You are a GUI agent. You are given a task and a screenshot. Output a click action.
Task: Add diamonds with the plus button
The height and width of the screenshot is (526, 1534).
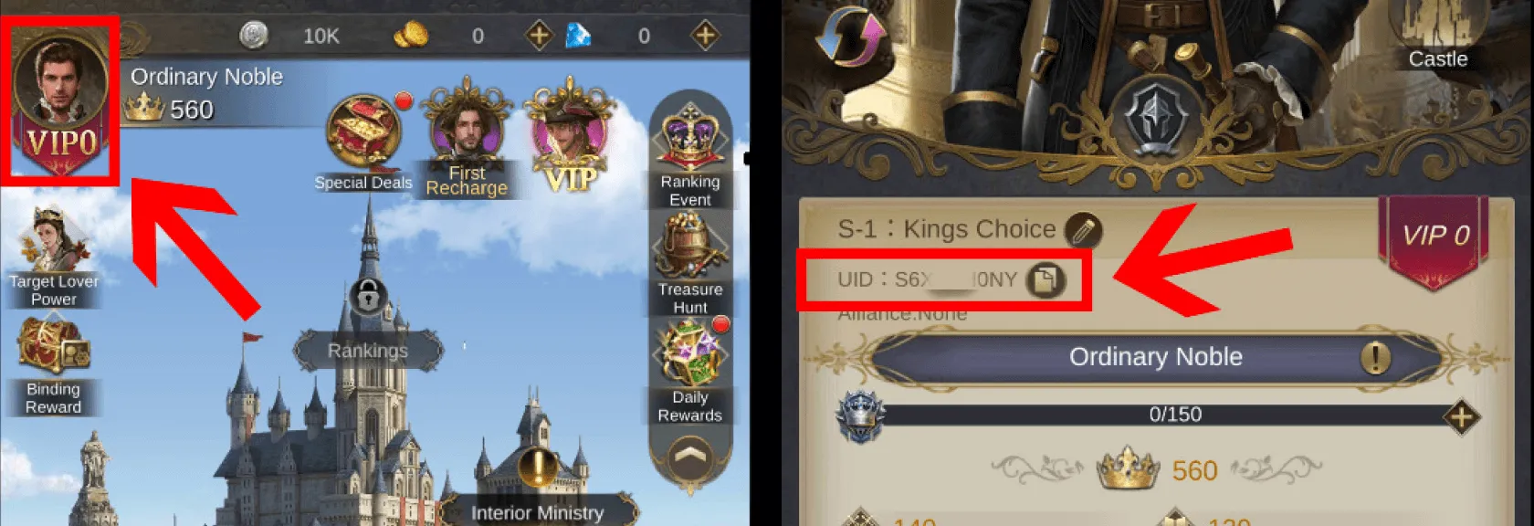click(x=704, y=36)
